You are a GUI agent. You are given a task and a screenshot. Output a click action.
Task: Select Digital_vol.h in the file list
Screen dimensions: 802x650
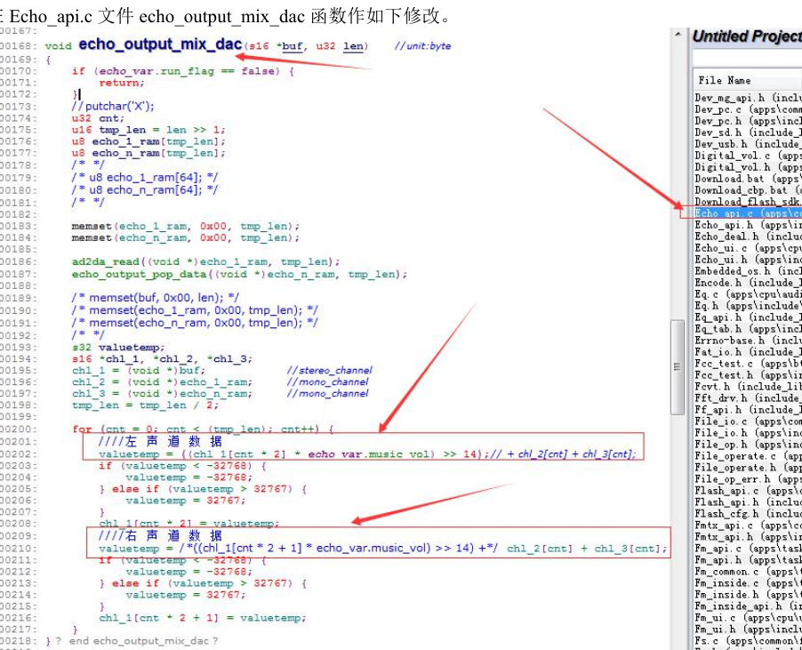[748, 167]
